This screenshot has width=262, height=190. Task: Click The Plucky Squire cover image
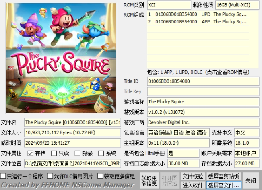[x=61, y=58]
